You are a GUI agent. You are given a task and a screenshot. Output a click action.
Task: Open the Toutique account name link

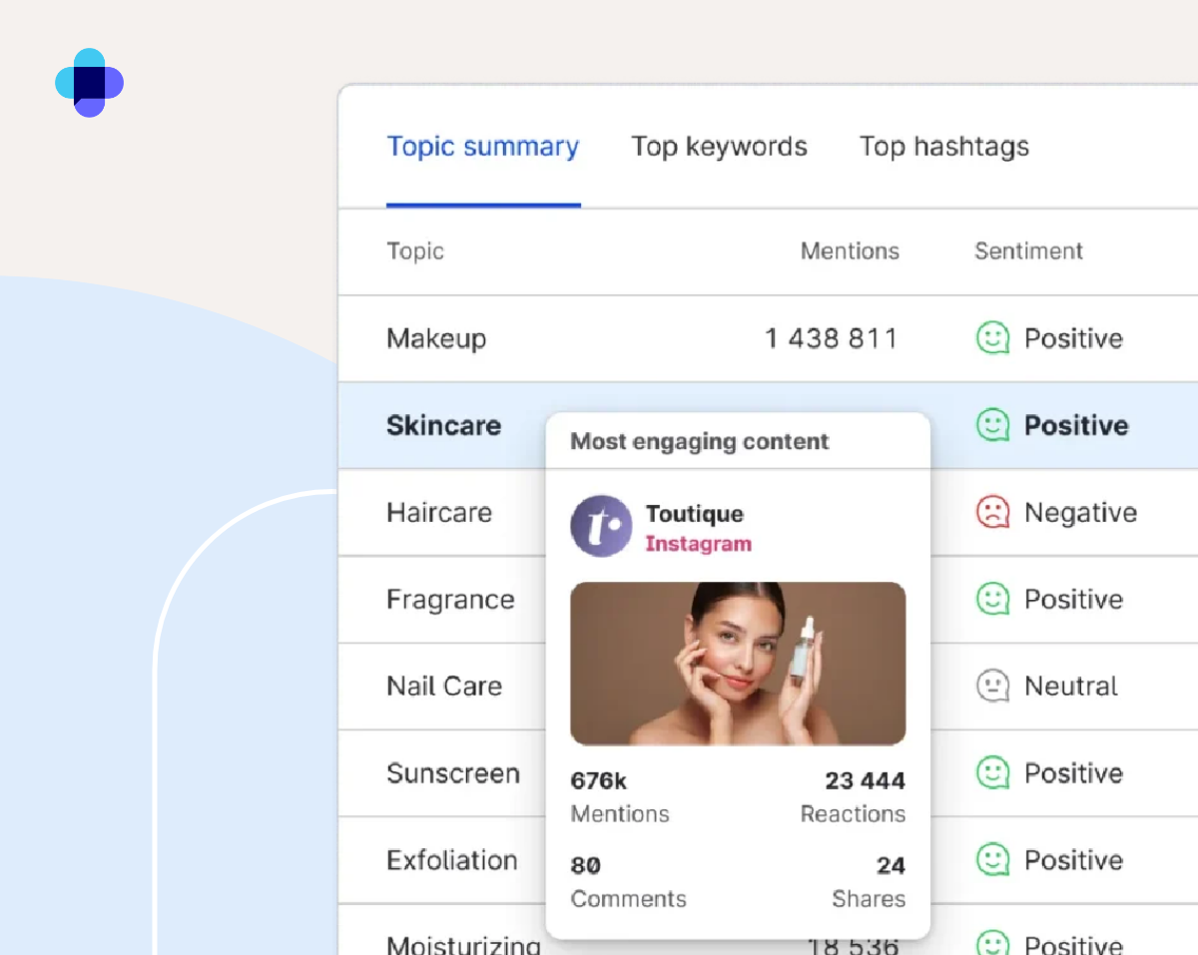click(695, 514)
